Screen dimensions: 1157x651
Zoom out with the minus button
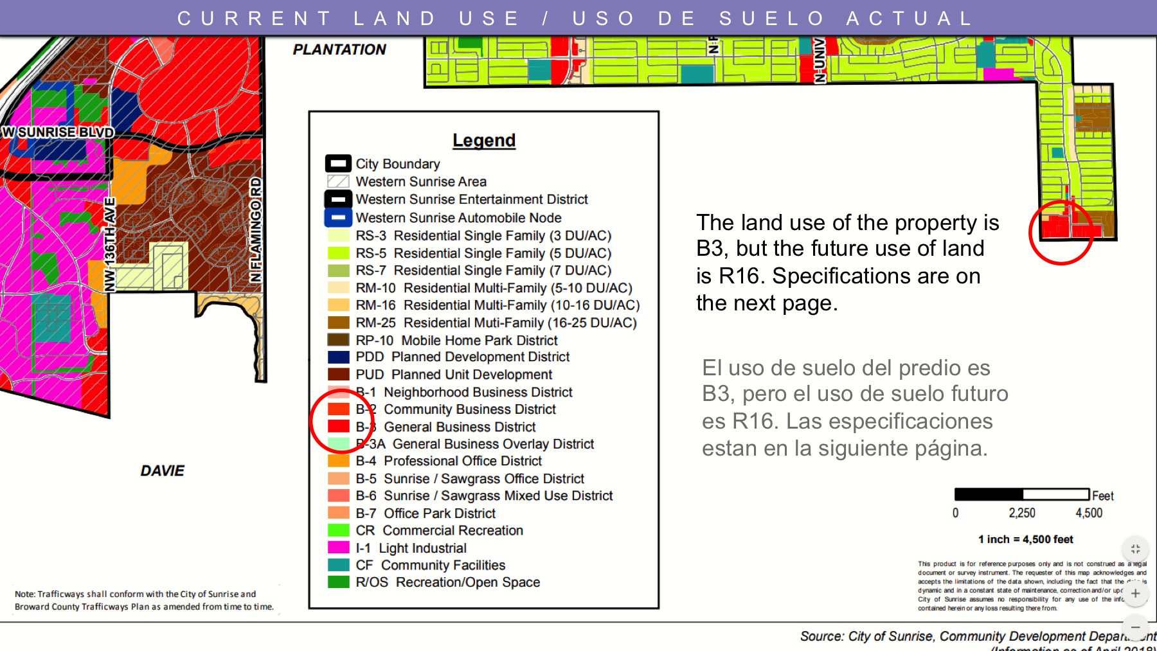1135,627
